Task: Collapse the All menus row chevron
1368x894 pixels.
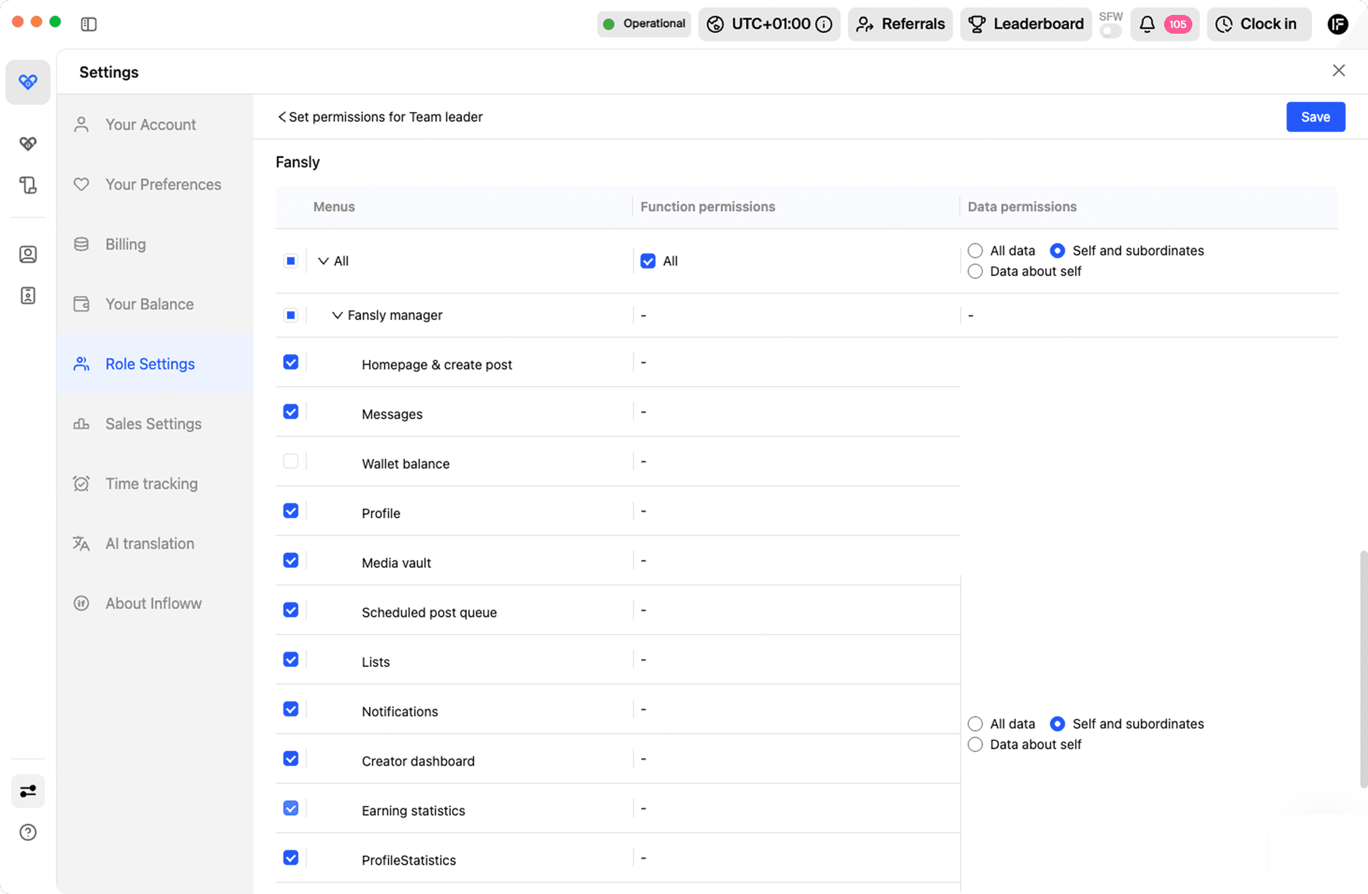Action: tap(324, 261)
